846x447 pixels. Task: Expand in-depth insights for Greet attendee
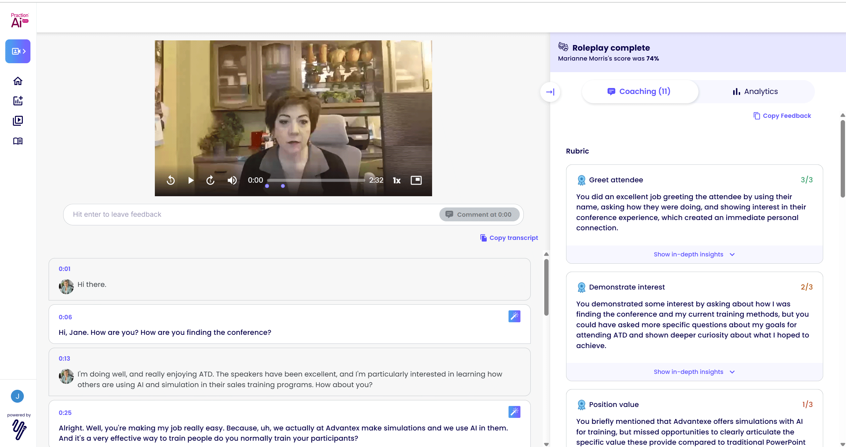694,254
